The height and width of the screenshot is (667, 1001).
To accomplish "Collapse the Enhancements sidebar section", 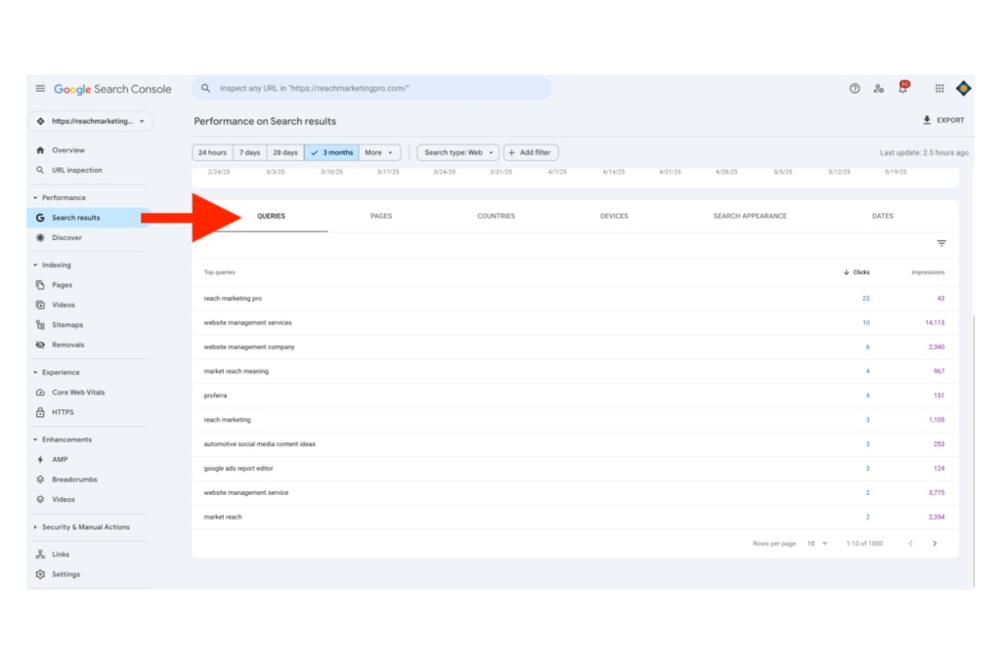I will [35, 439].
